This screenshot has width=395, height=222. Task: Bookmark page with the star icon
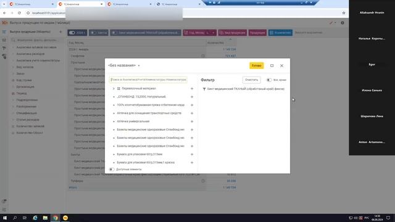[344, 13]
